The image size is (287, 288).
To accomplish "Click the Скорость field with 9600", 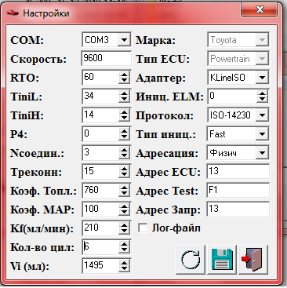I will (107, 58).
